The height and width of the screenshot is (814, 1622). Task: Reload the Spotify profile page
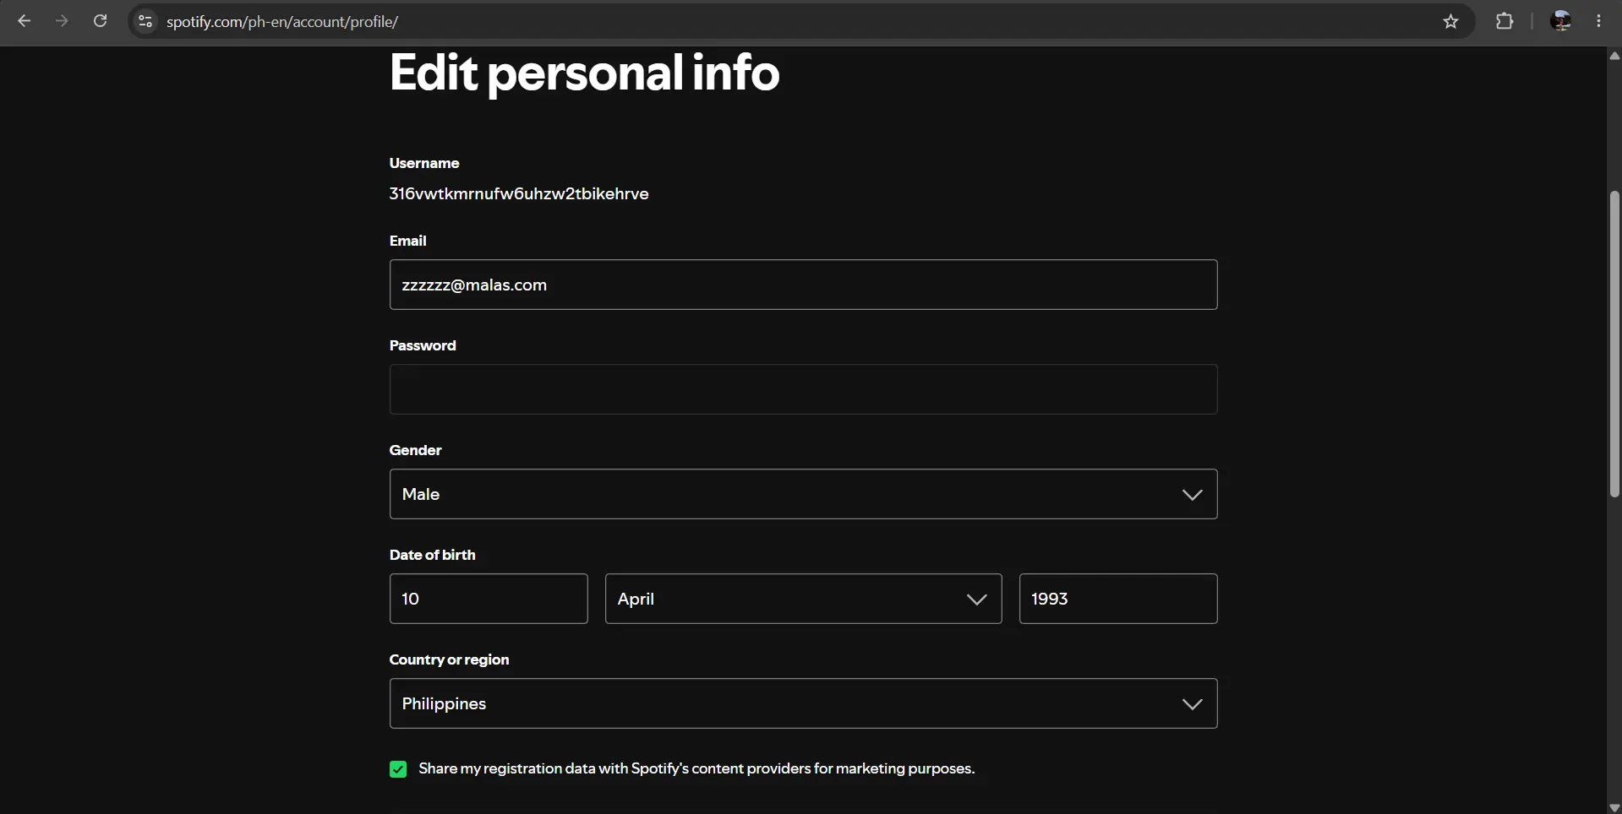tap(100, 21)
